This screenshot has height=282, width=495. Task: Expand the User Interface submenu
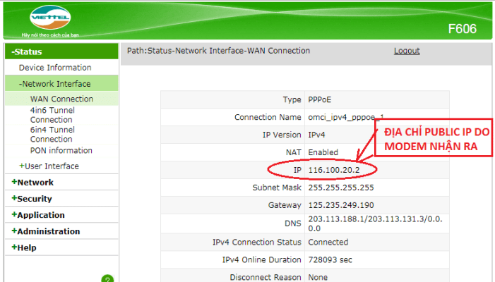[x=49, y=166]
